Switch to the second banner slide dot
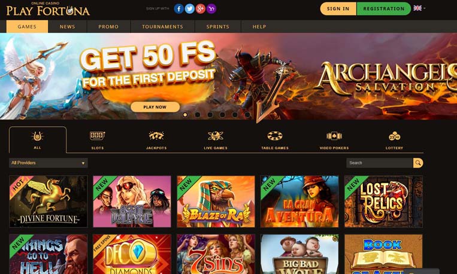 tap(197, 115)
